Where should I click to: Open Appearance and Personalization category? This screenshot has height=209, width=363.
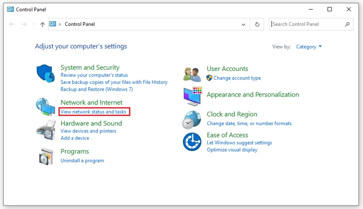[253, 95]
